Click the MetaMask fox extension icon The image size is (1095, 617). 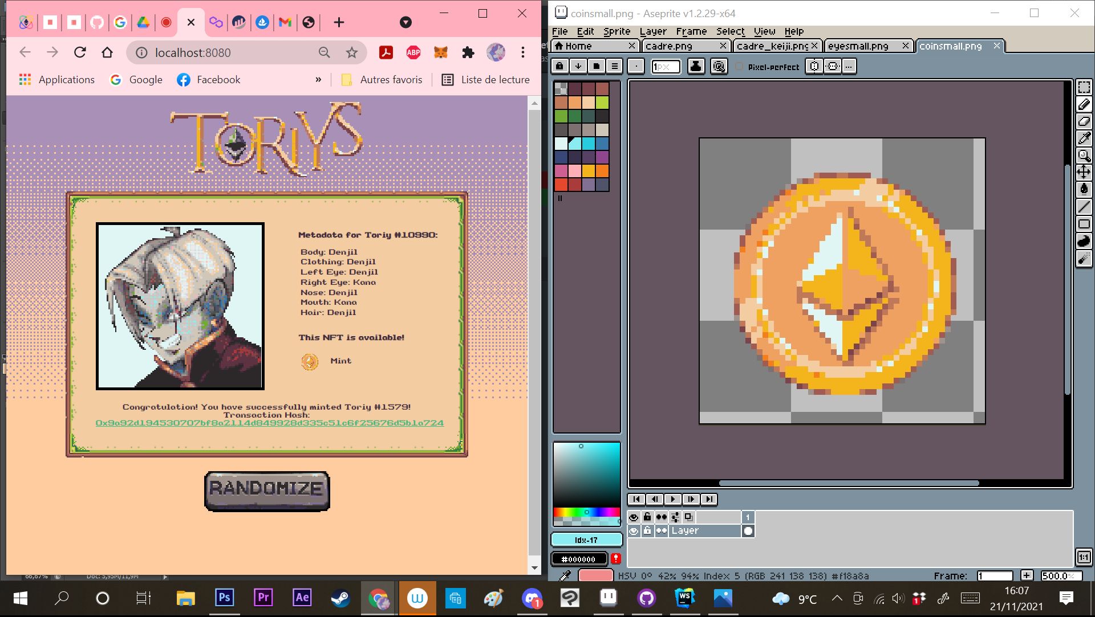pyautogui.click(x=441, y=52)
